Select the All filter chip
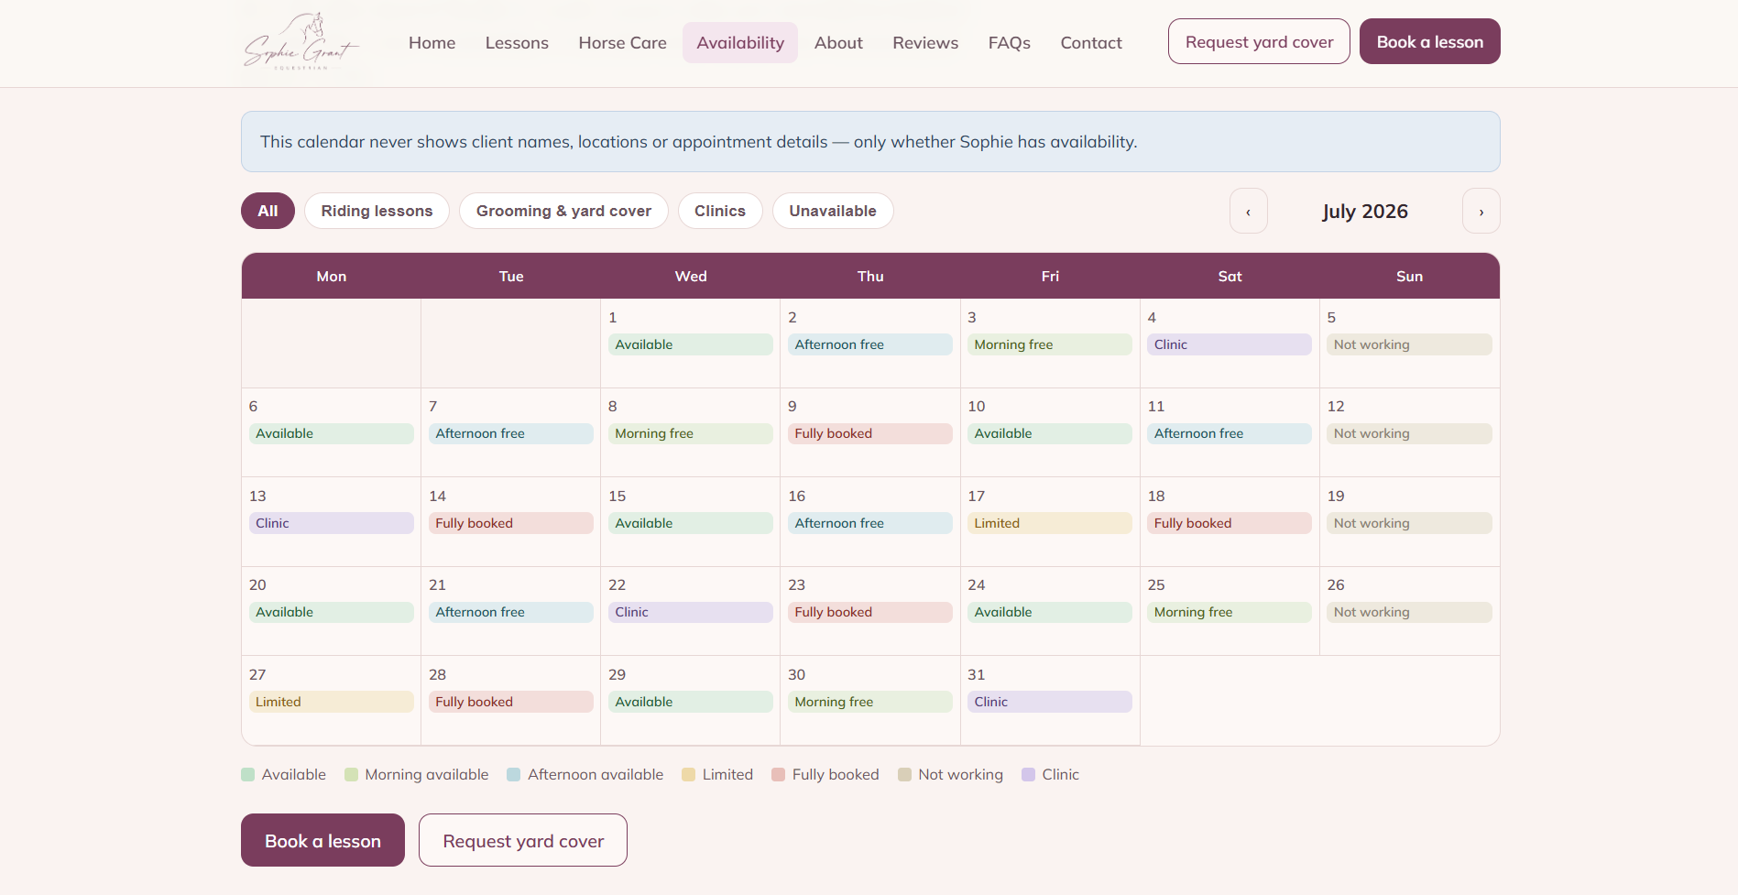The width and height of the screenshot is (1738, 895). (268, 211)
